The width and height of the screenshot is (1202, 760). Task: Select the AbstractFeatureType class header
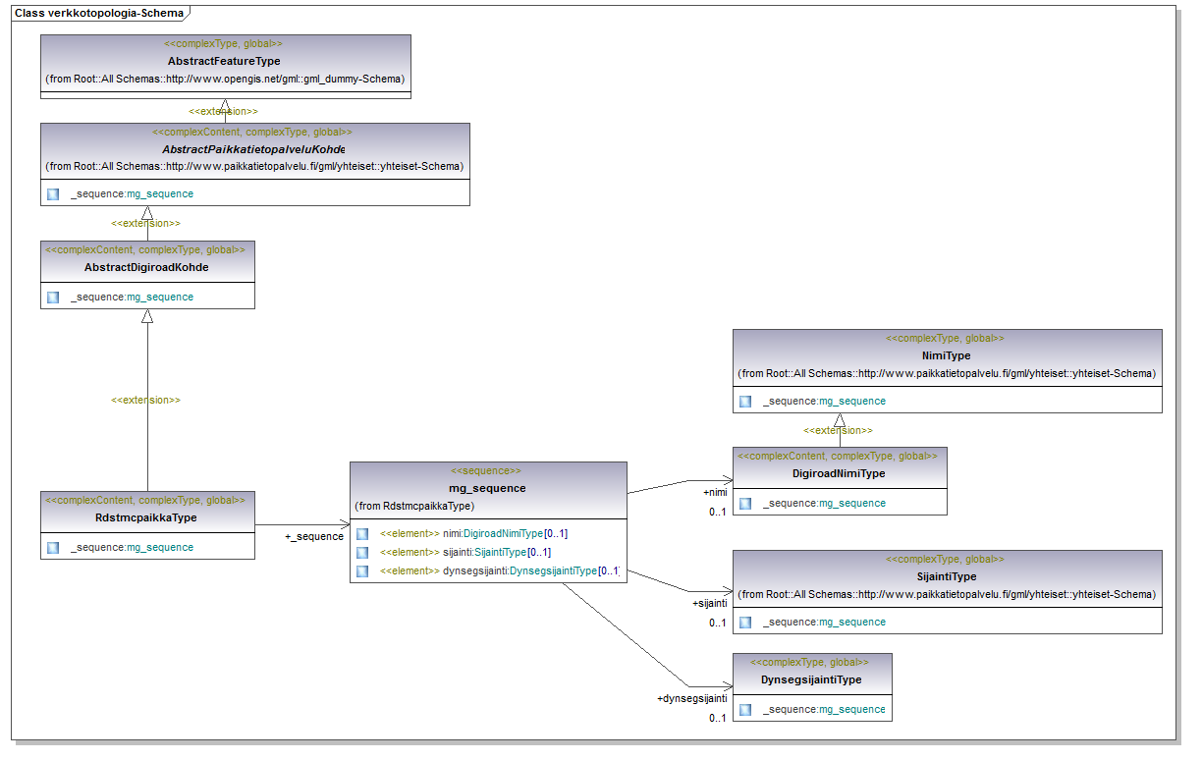(225, 61)
